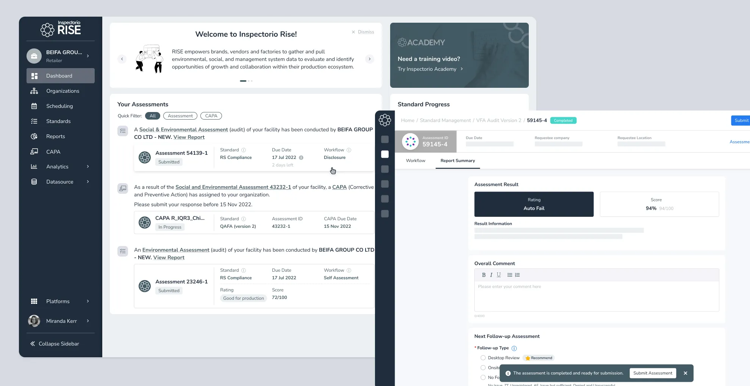750x386 pixels.
Task: Insert a bulleted list in the comment editor
Action: pyautogui.click(x=510, y=275)
